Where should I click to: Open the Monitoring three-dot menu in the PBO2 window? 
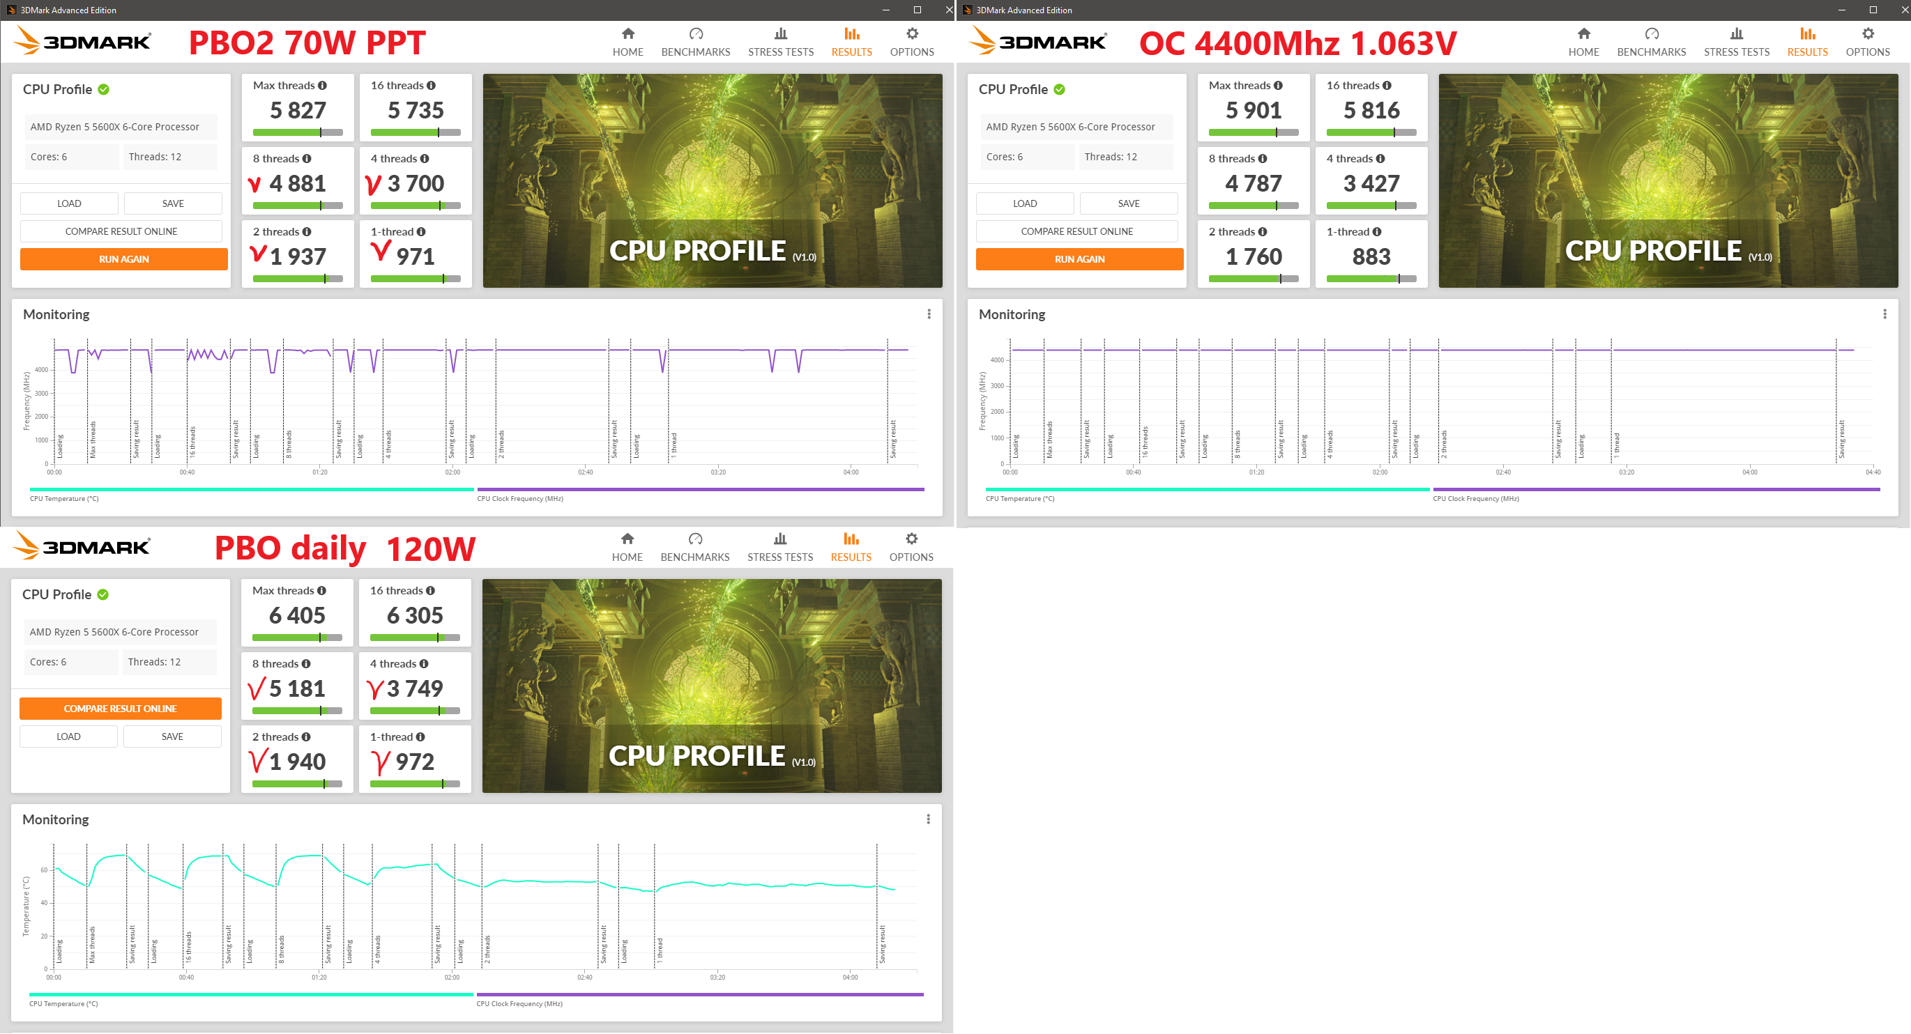pyautogui.click(x=928, y=314)
